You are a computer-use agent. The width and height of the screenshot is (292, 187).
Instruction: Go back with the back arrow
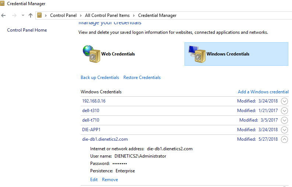[x=4, y=15]
